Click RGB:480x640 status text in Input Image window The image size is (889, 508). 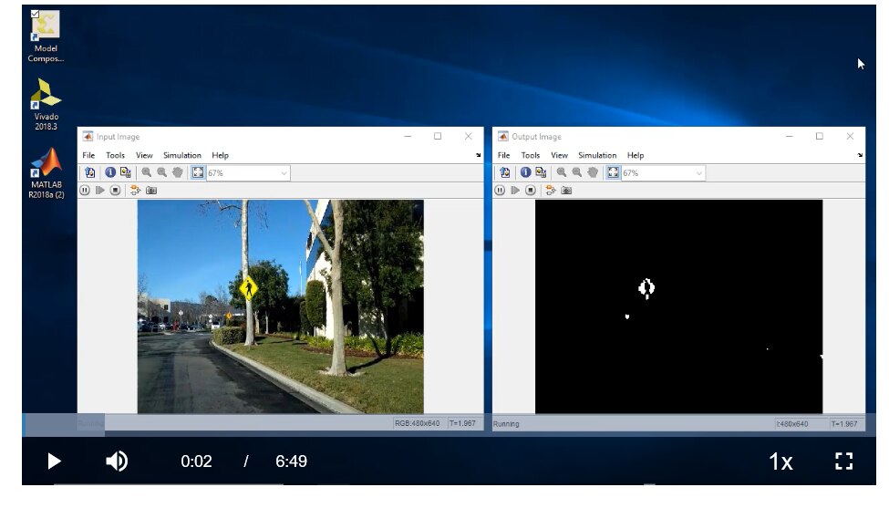pyautogui.click(x=418, y=423)
